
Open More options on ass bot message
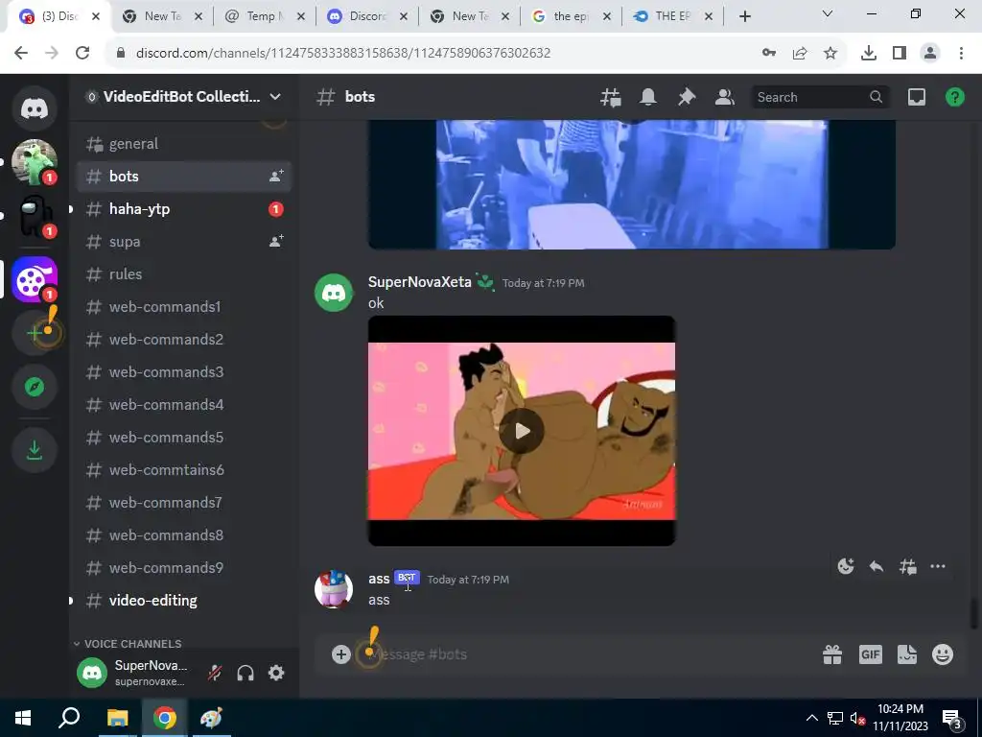click(938, 566)
